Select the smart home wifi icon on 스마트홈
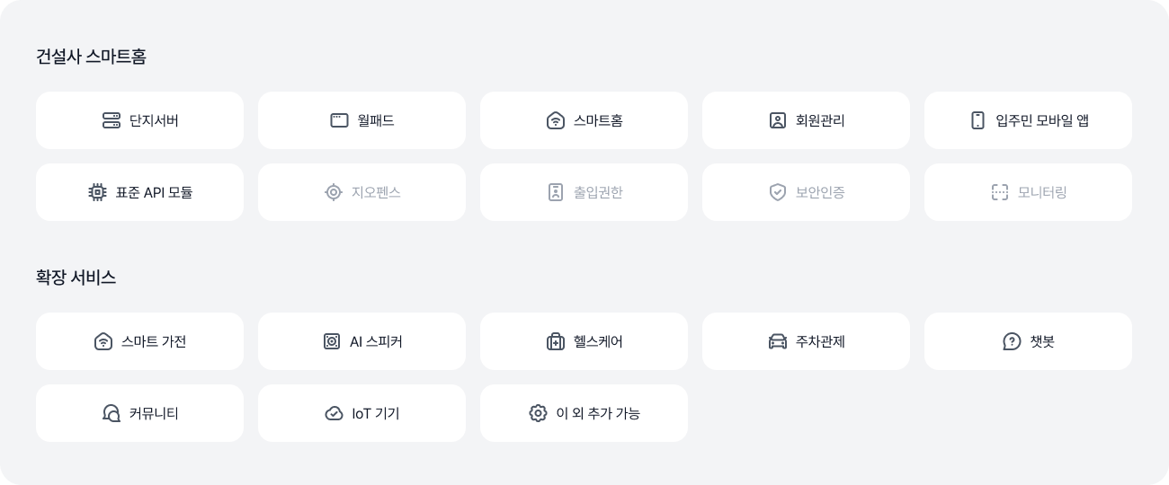This screenshot has width=1169, height=485. 556,120
